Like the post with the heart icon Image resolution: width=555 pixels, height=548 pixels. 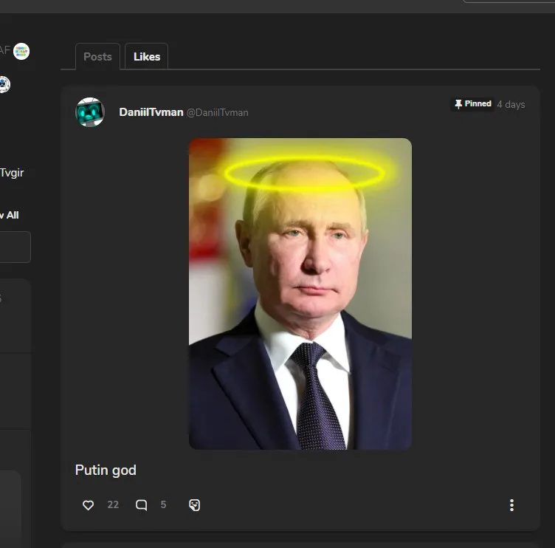click(x=88, y=504)
